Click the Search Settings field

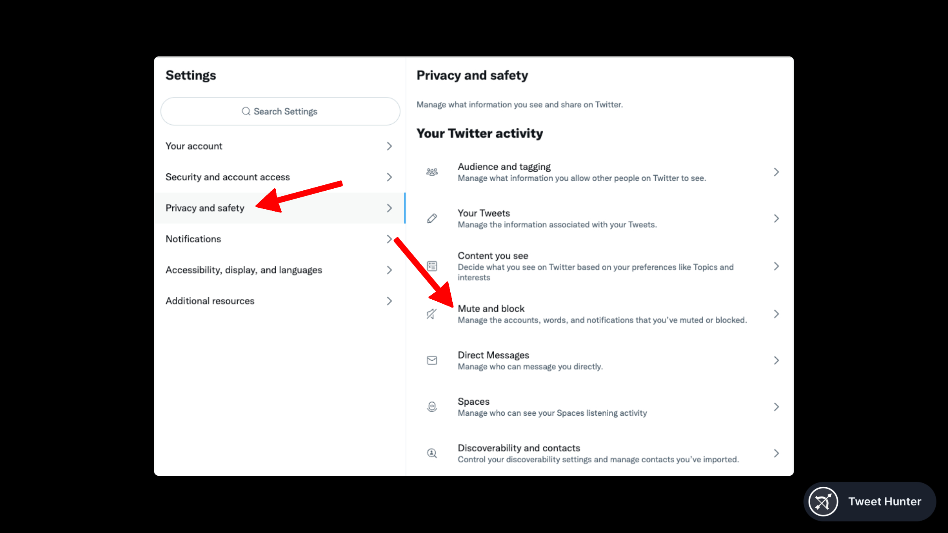[x=280, y=111]
